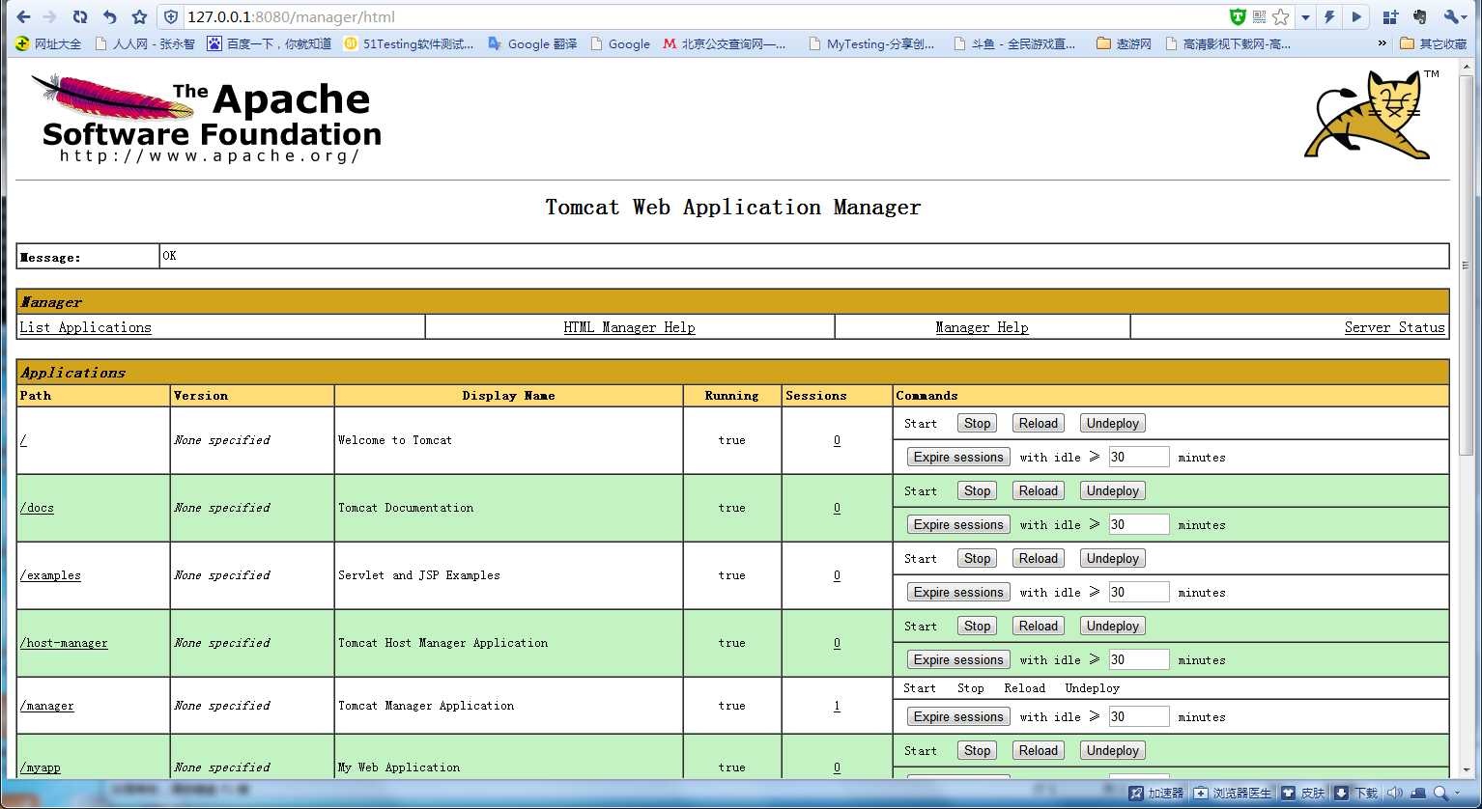Open the address bar dropdown arrow
Screen dimensions: 1482x809
(1305, 17)
